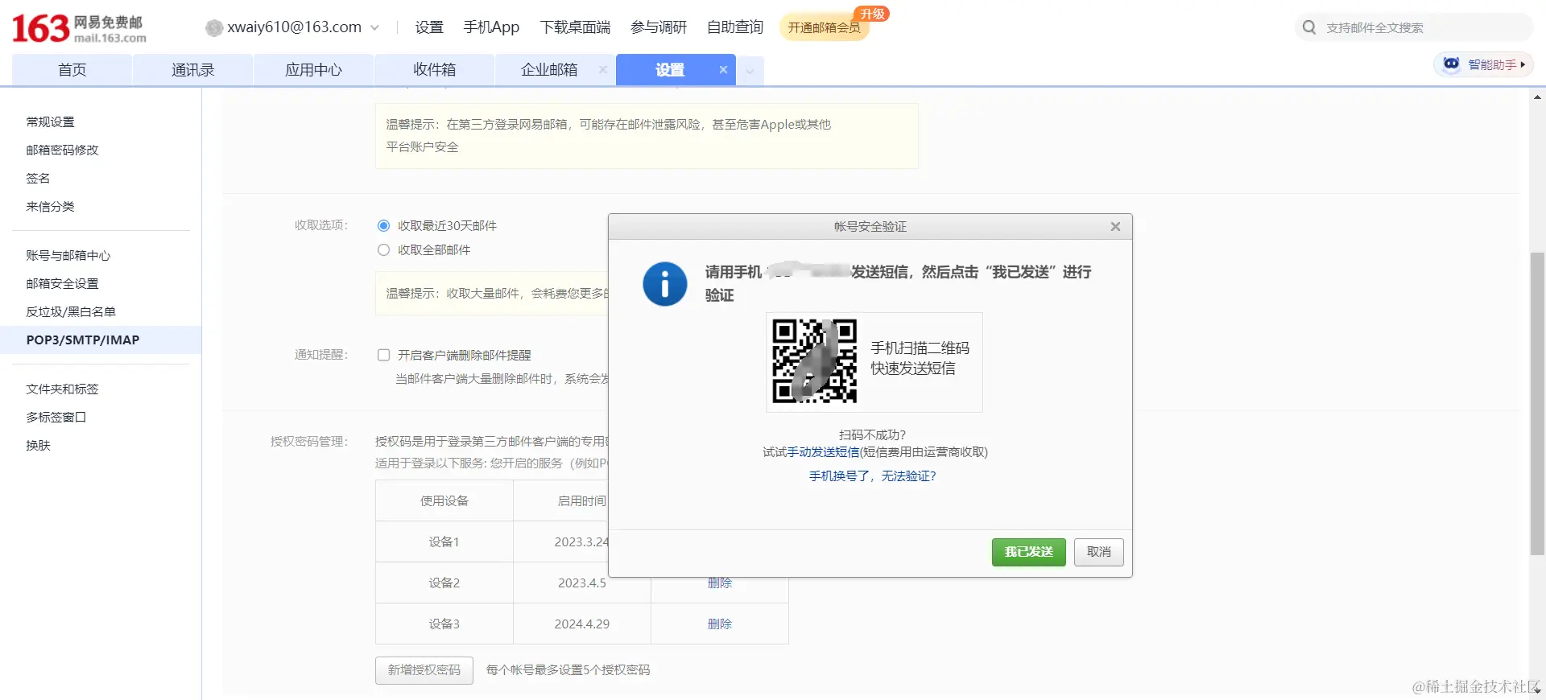Close the 帐号安全验证 dialog
1546x700 pixels.
click(1115, 227)
